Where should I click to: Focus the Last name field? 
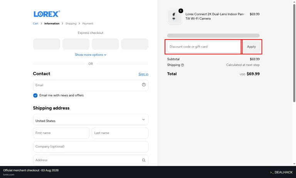click(120, 133)
